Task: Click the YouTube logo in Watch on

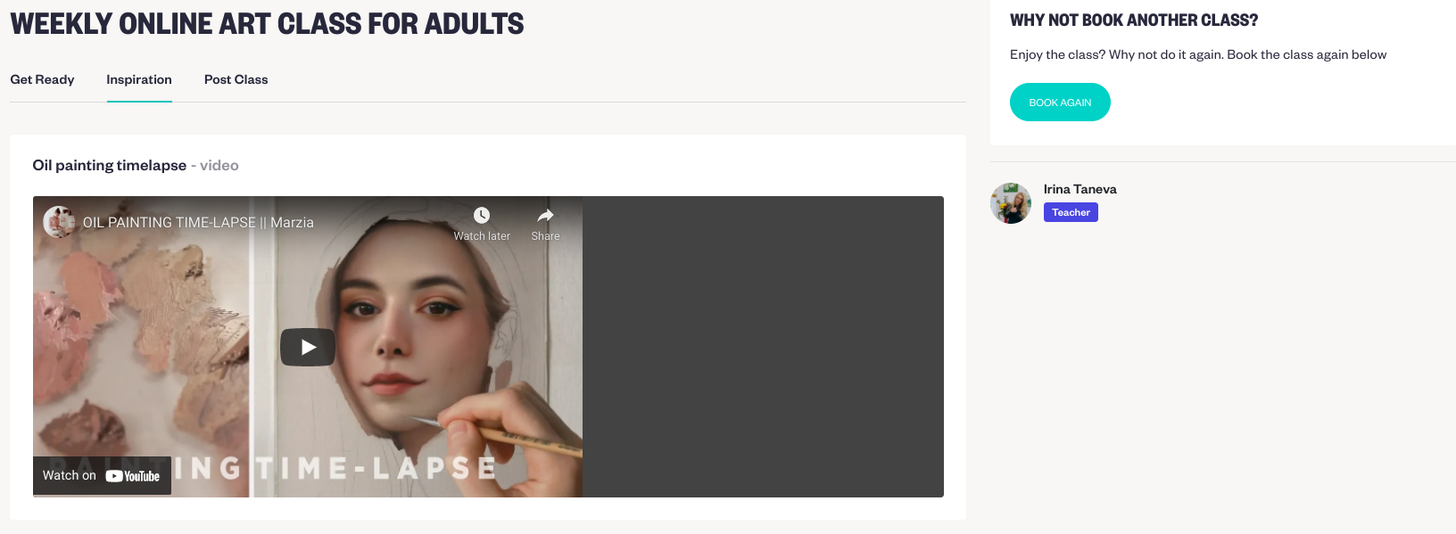Action: point(133,476)
